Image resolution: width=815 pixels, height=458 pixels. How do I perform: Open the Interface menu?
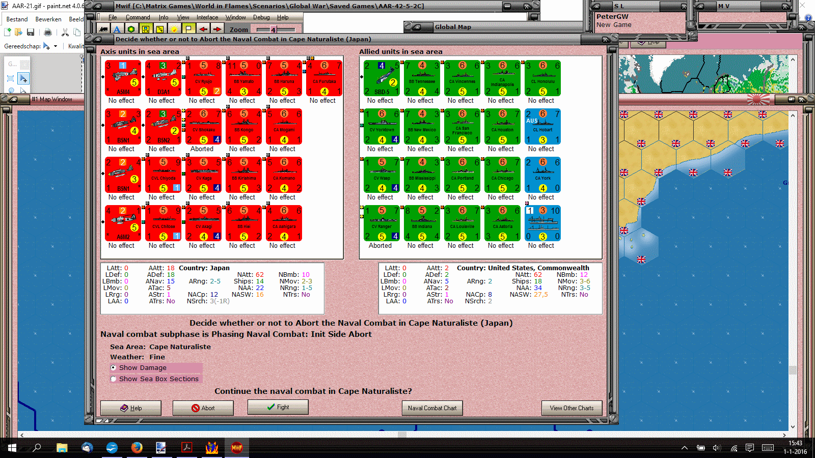click(207, 17)
